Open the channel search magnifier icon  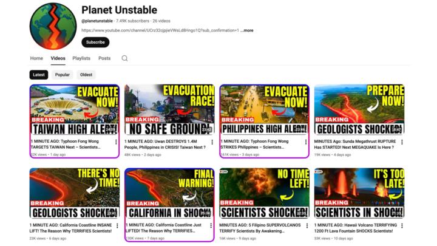(124, 58)
